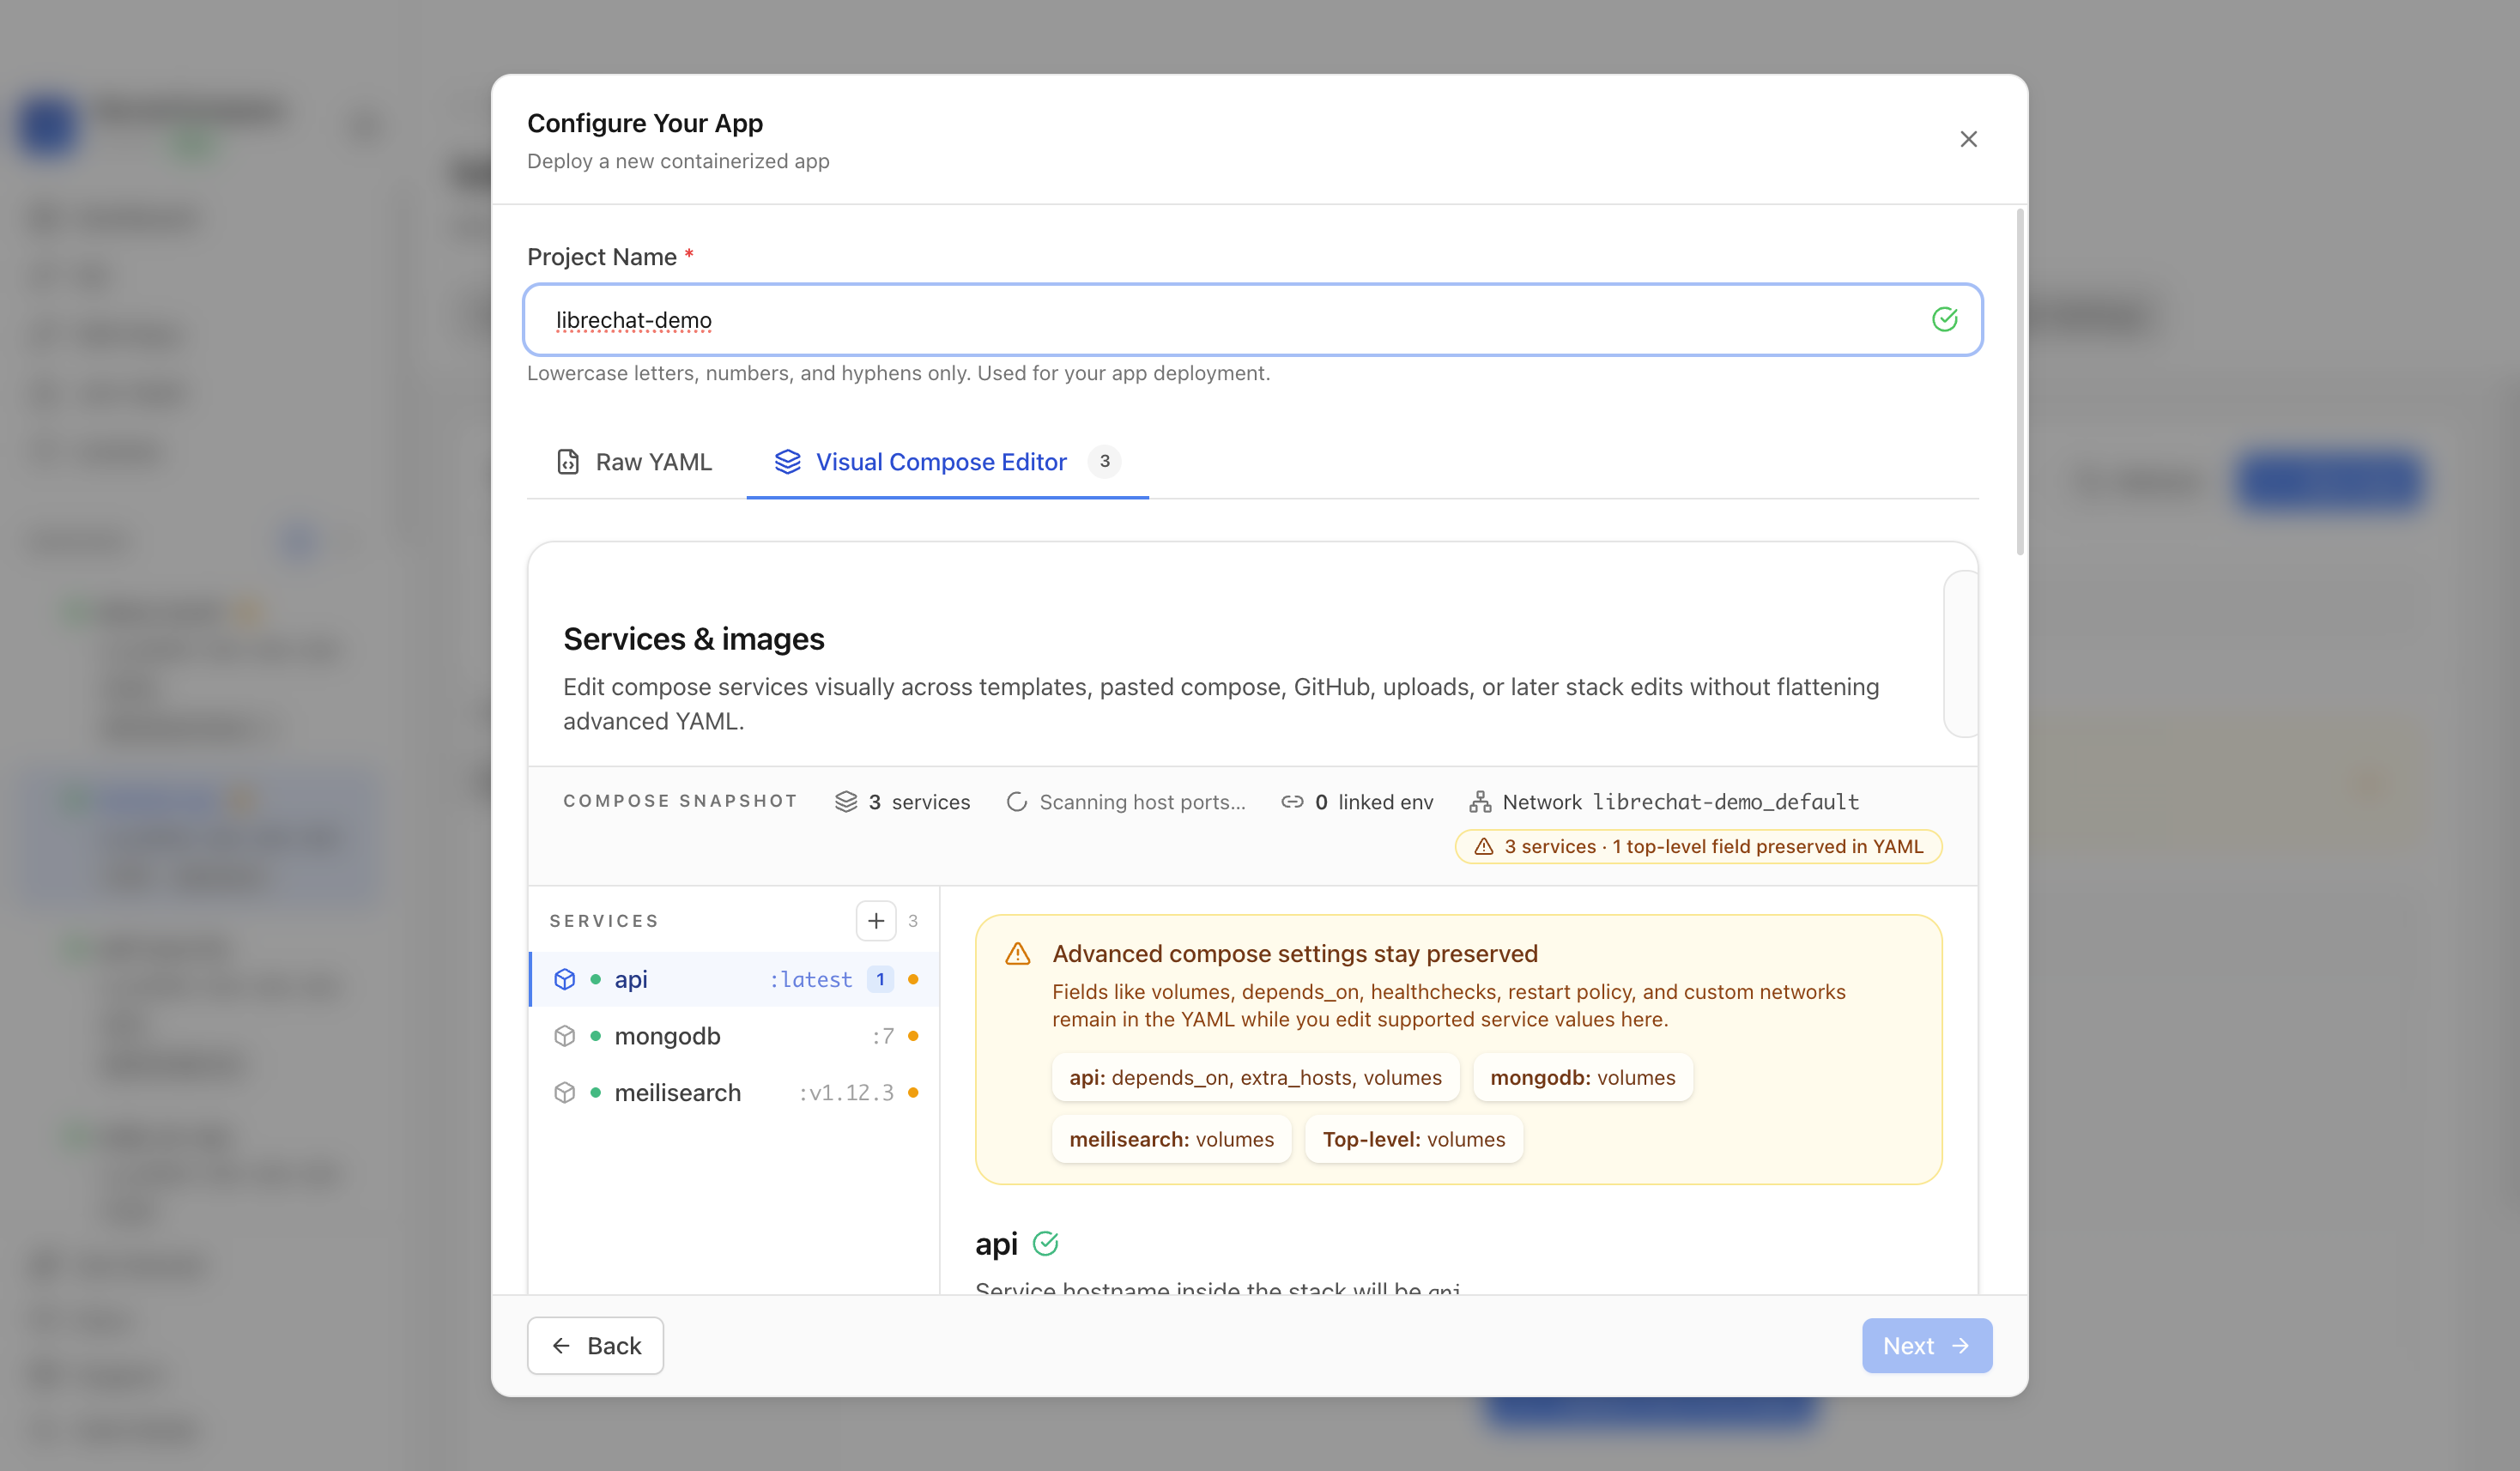The width and height of the screenshot is (2520, 1471).
Task: Select the mongodb service row
Action: click(x=734, y=1036)
